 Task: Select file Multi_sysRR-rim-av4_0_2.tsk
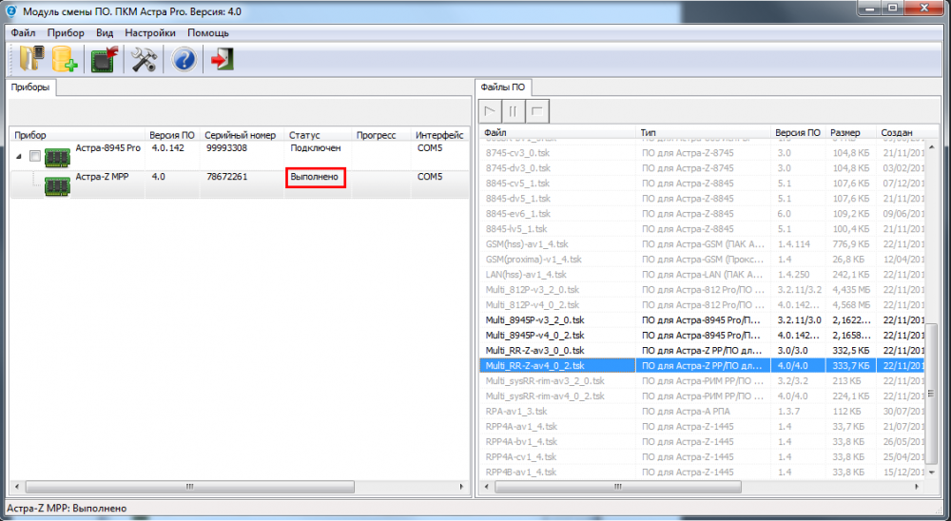(x=703, y=396)
